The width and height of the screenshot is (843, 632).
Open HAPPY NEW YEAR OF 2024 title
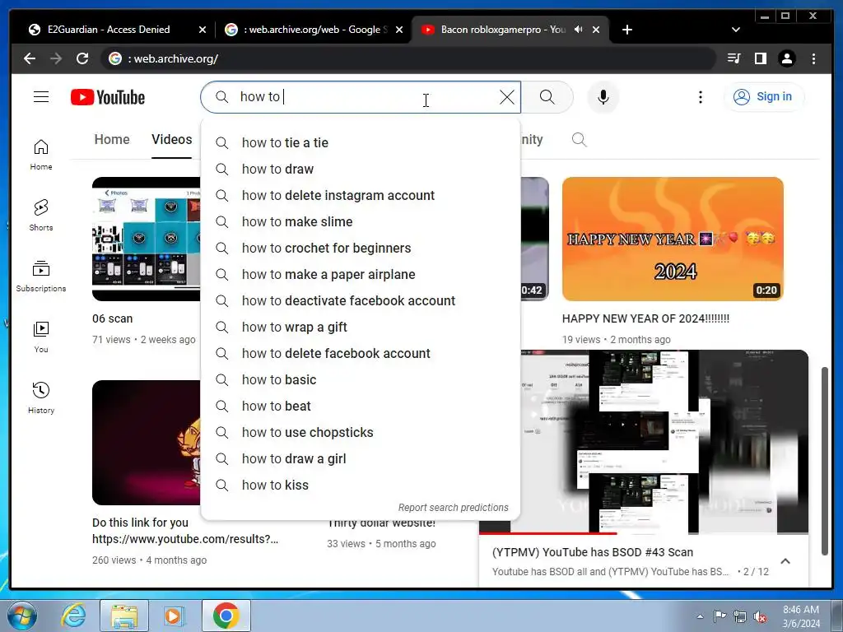(x=645, y=318)
